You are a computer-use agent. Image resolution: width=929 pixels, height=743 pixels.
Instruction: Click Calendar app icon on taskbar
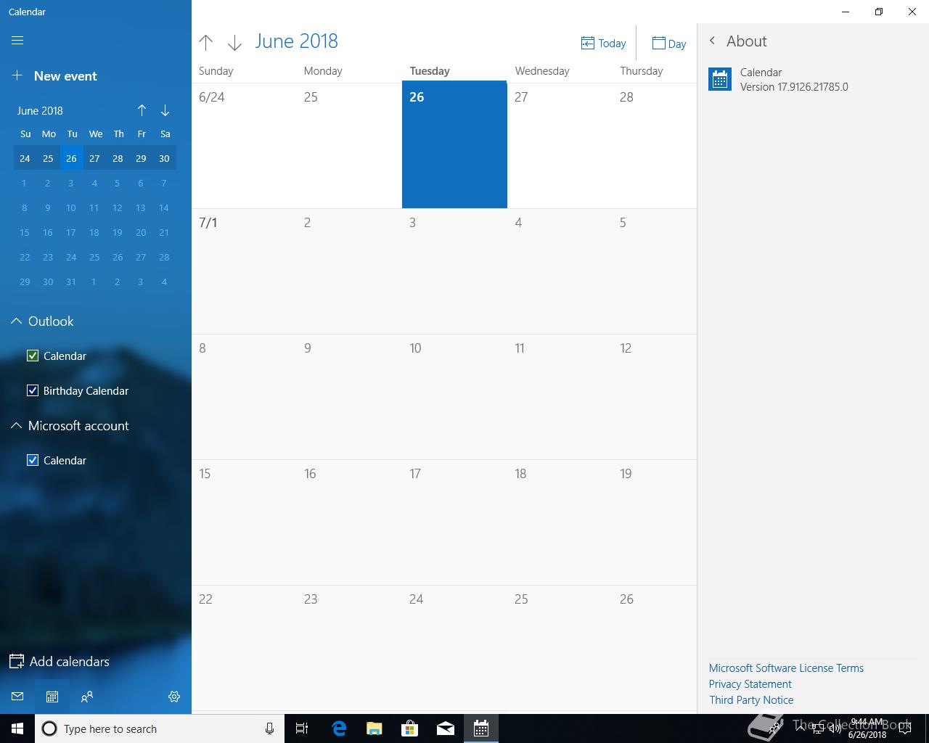coord(481,728)
